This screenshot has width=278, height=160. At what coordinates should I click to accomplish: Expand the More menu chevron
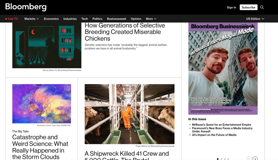(x=155, y=19)
